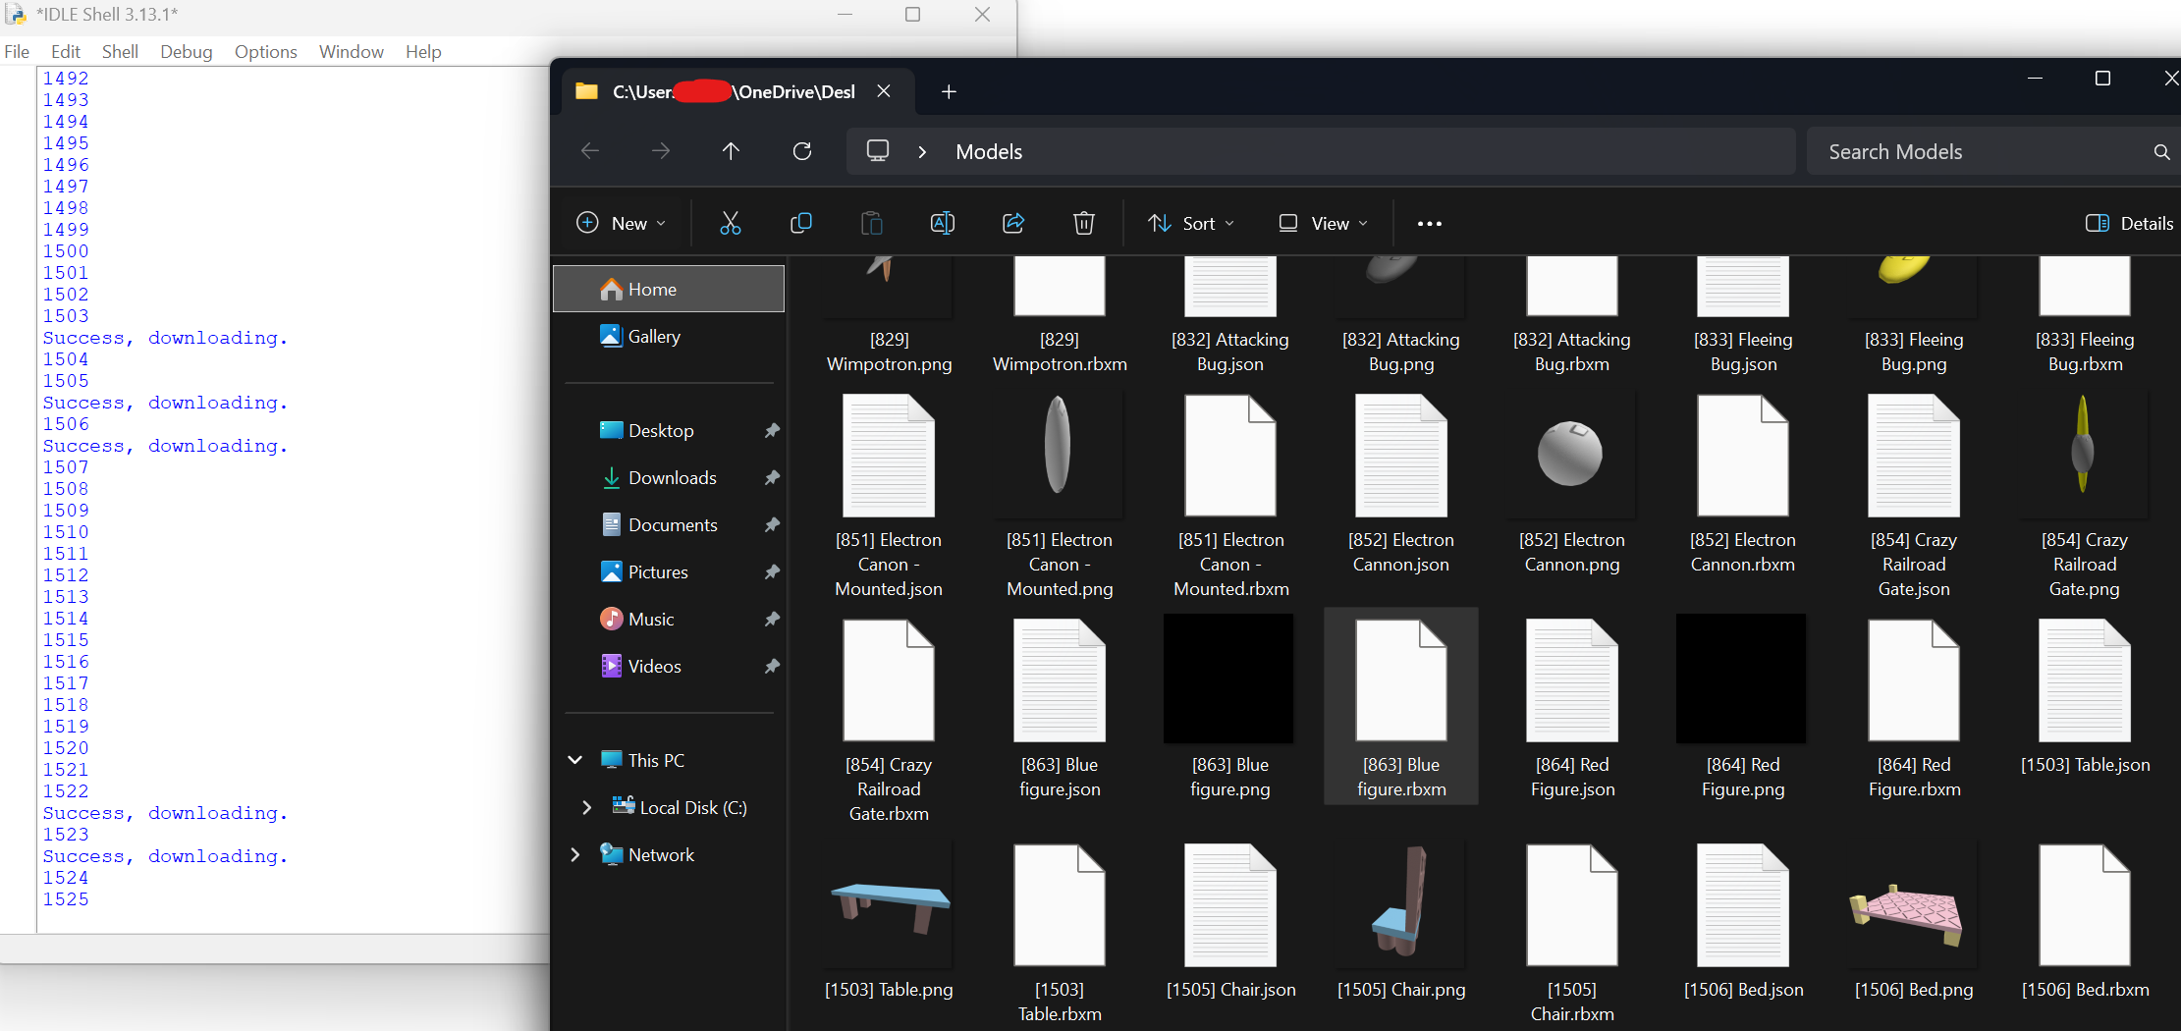Go up one folder level
The height and width of the screenshot is (1031, 2181).
[731, 151]
